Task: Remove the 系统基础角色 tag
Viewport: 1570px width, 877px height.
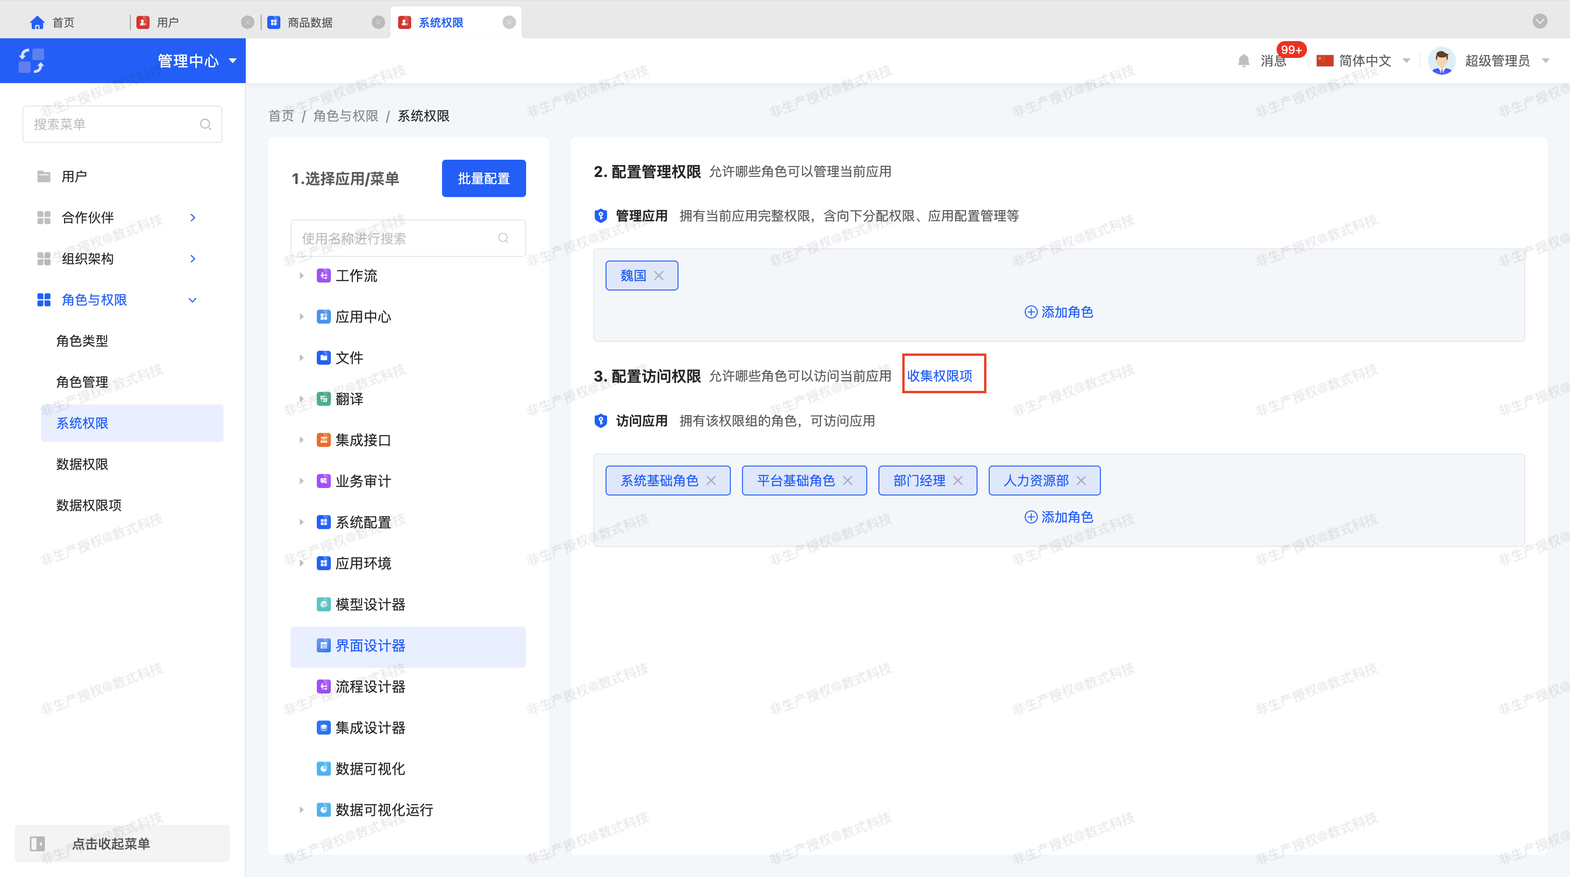Action: tap(711, 481)
